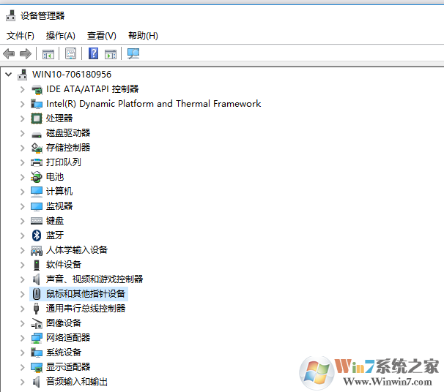Click the blue Help question mark icon
Viewport: 444px width, 392px height.
[x=94, y=53]
